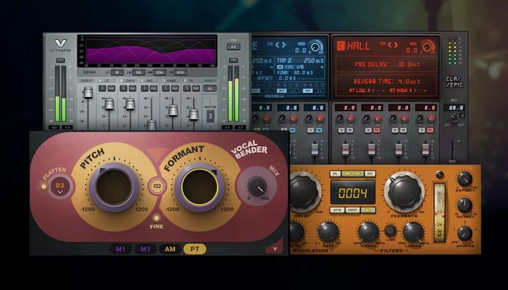The image size is (508, 290).
Task: Switch to the M1 tab in Vocal Bender
Action: pos(120,249)
